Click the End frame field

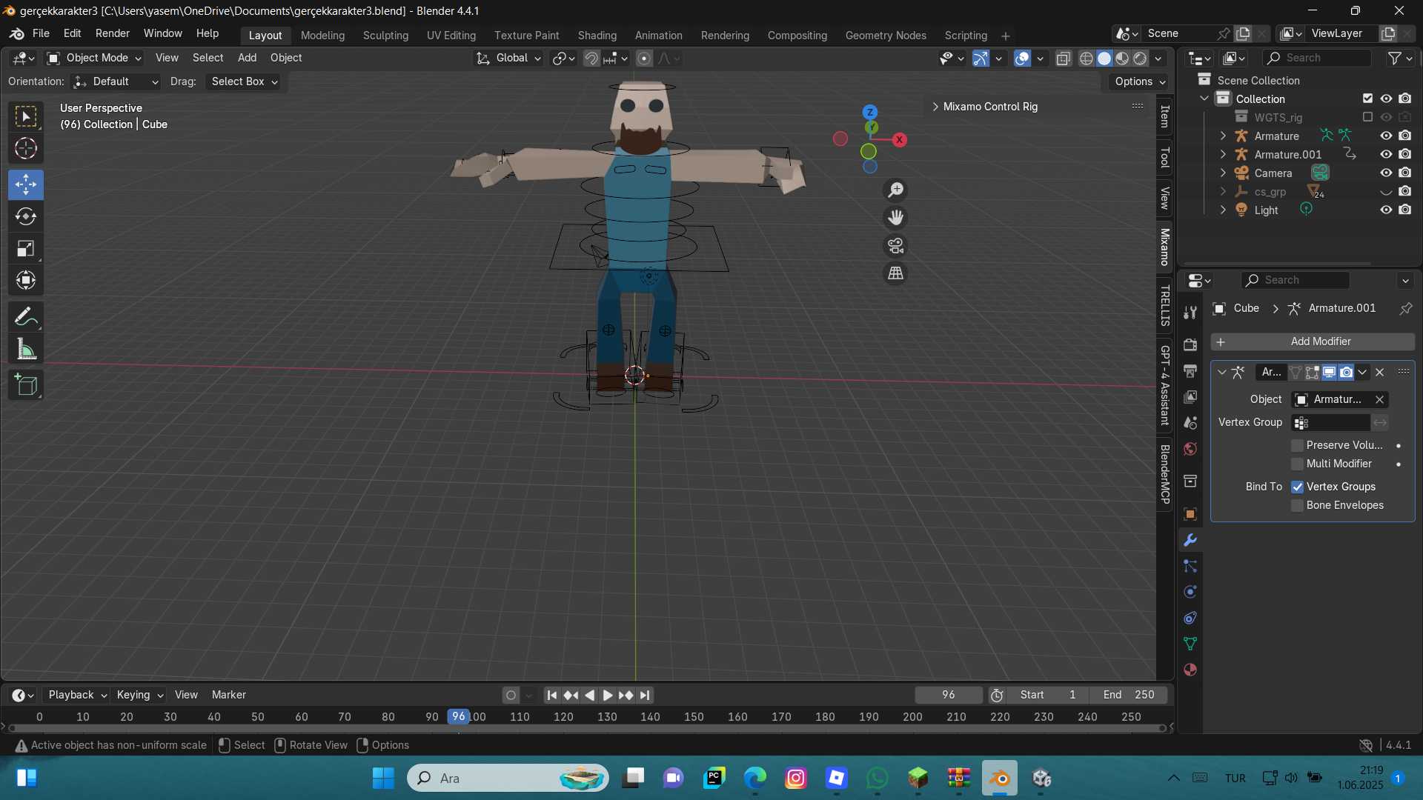pyautogui.click(x=1128, y=695)
